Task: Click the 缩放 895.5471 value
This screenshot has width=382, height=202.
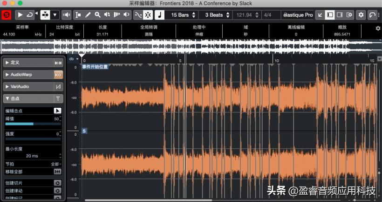Action: 342,35
